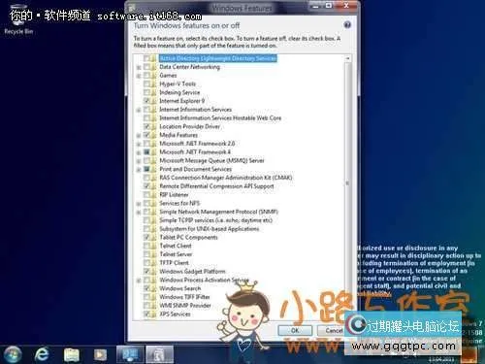The width and height of the screenshot is (485, 364).
Task: Click folder icon beside Windows Search
Action: pos(153,288)
